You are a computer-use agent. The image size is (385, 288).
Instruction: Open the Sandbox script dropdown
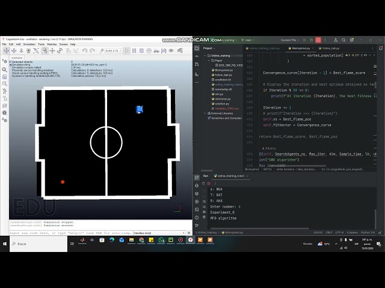pyautogui.click(x=159, y=233)
